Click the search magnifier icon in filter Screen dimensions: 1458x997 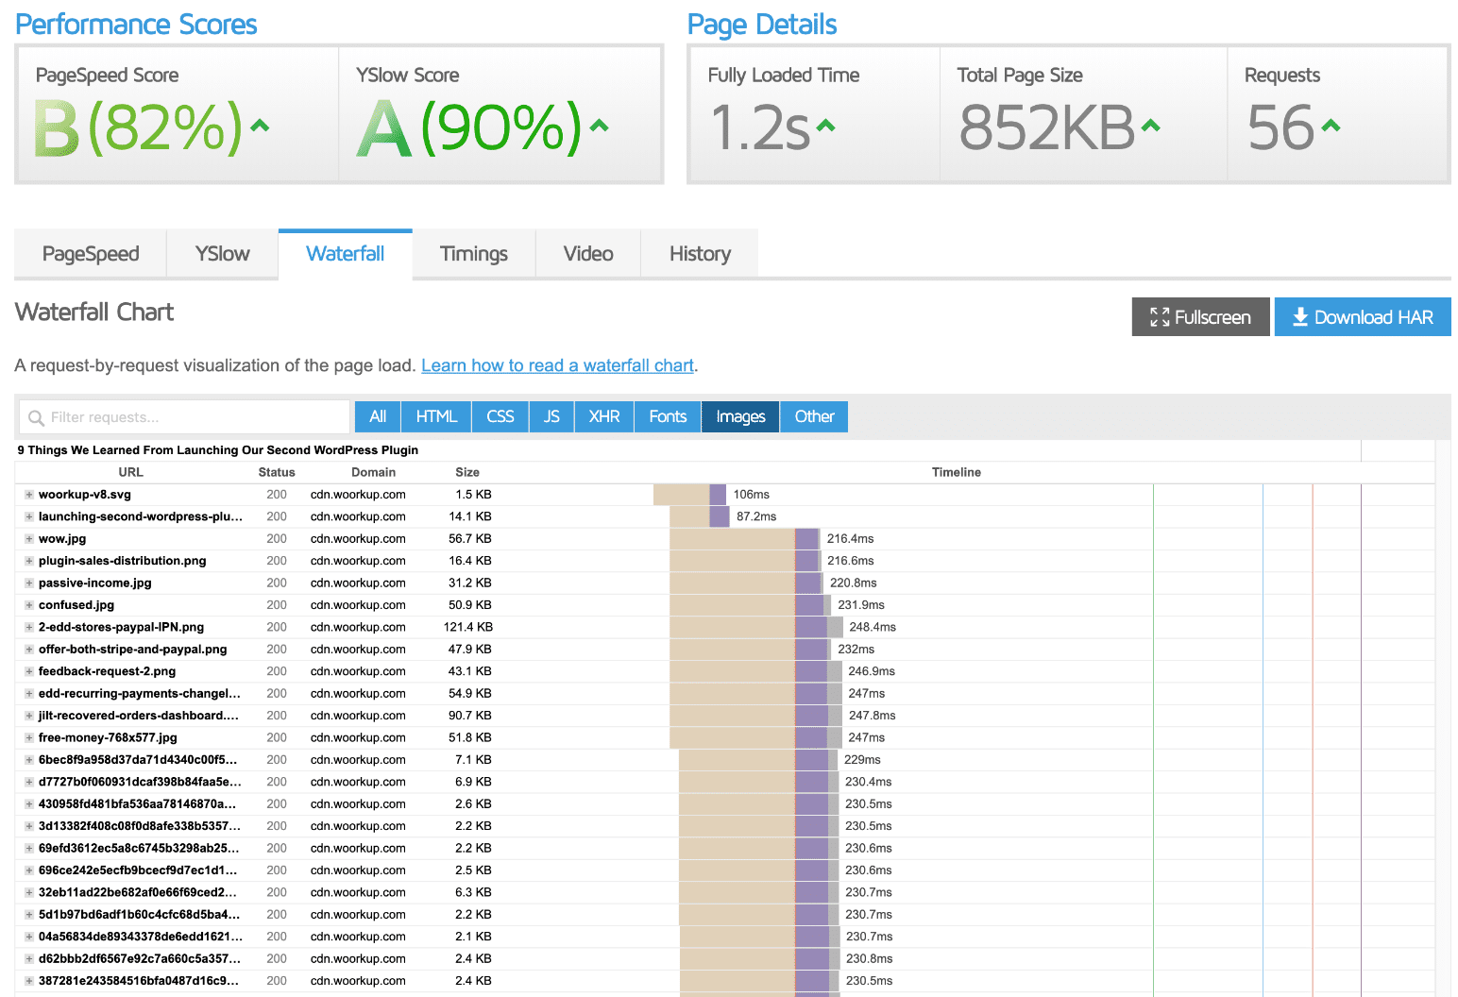pos(37,417)
